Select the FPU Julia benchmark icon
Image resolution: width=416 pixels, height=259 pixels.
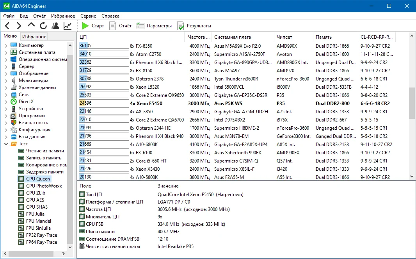click(x=21, y=214)
